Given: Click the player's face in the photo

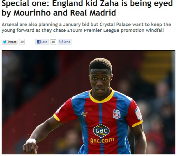Looking at the screenshot, I should pos(100,82).
